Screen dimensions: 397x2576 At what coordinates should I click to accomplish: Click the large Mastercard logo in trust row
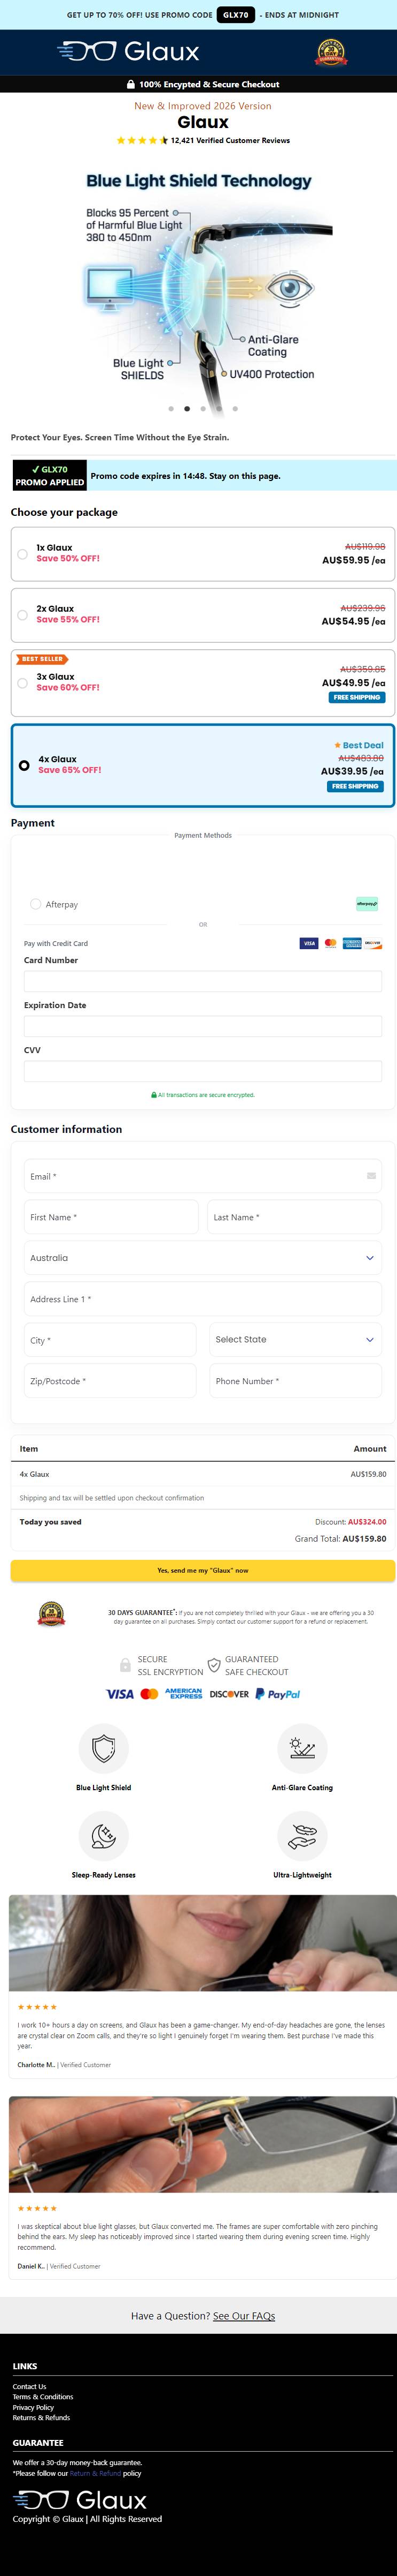[x=150, y=1694]
